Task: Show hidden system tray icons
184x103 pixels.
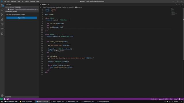Action: (x=165, y=102)
